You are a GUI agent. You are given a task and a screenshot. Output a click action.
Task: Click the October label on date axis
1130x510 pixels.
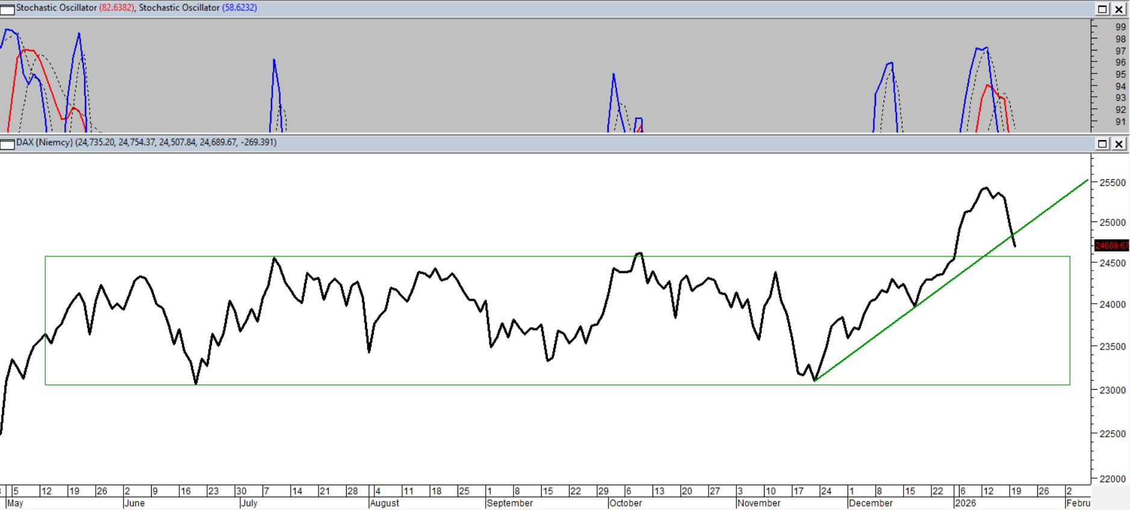626,503
